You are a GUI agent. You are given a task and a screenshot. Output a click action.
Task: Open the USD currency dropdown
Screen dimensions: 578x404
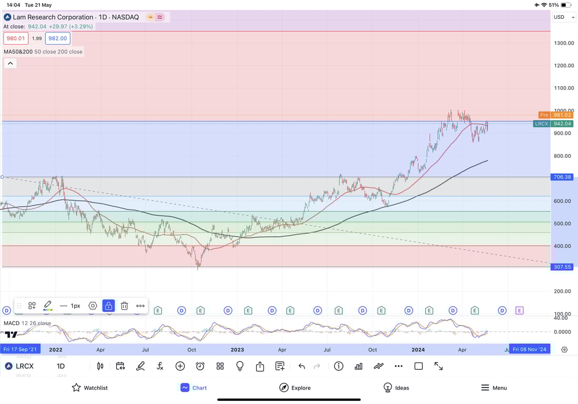coord(564,17)
